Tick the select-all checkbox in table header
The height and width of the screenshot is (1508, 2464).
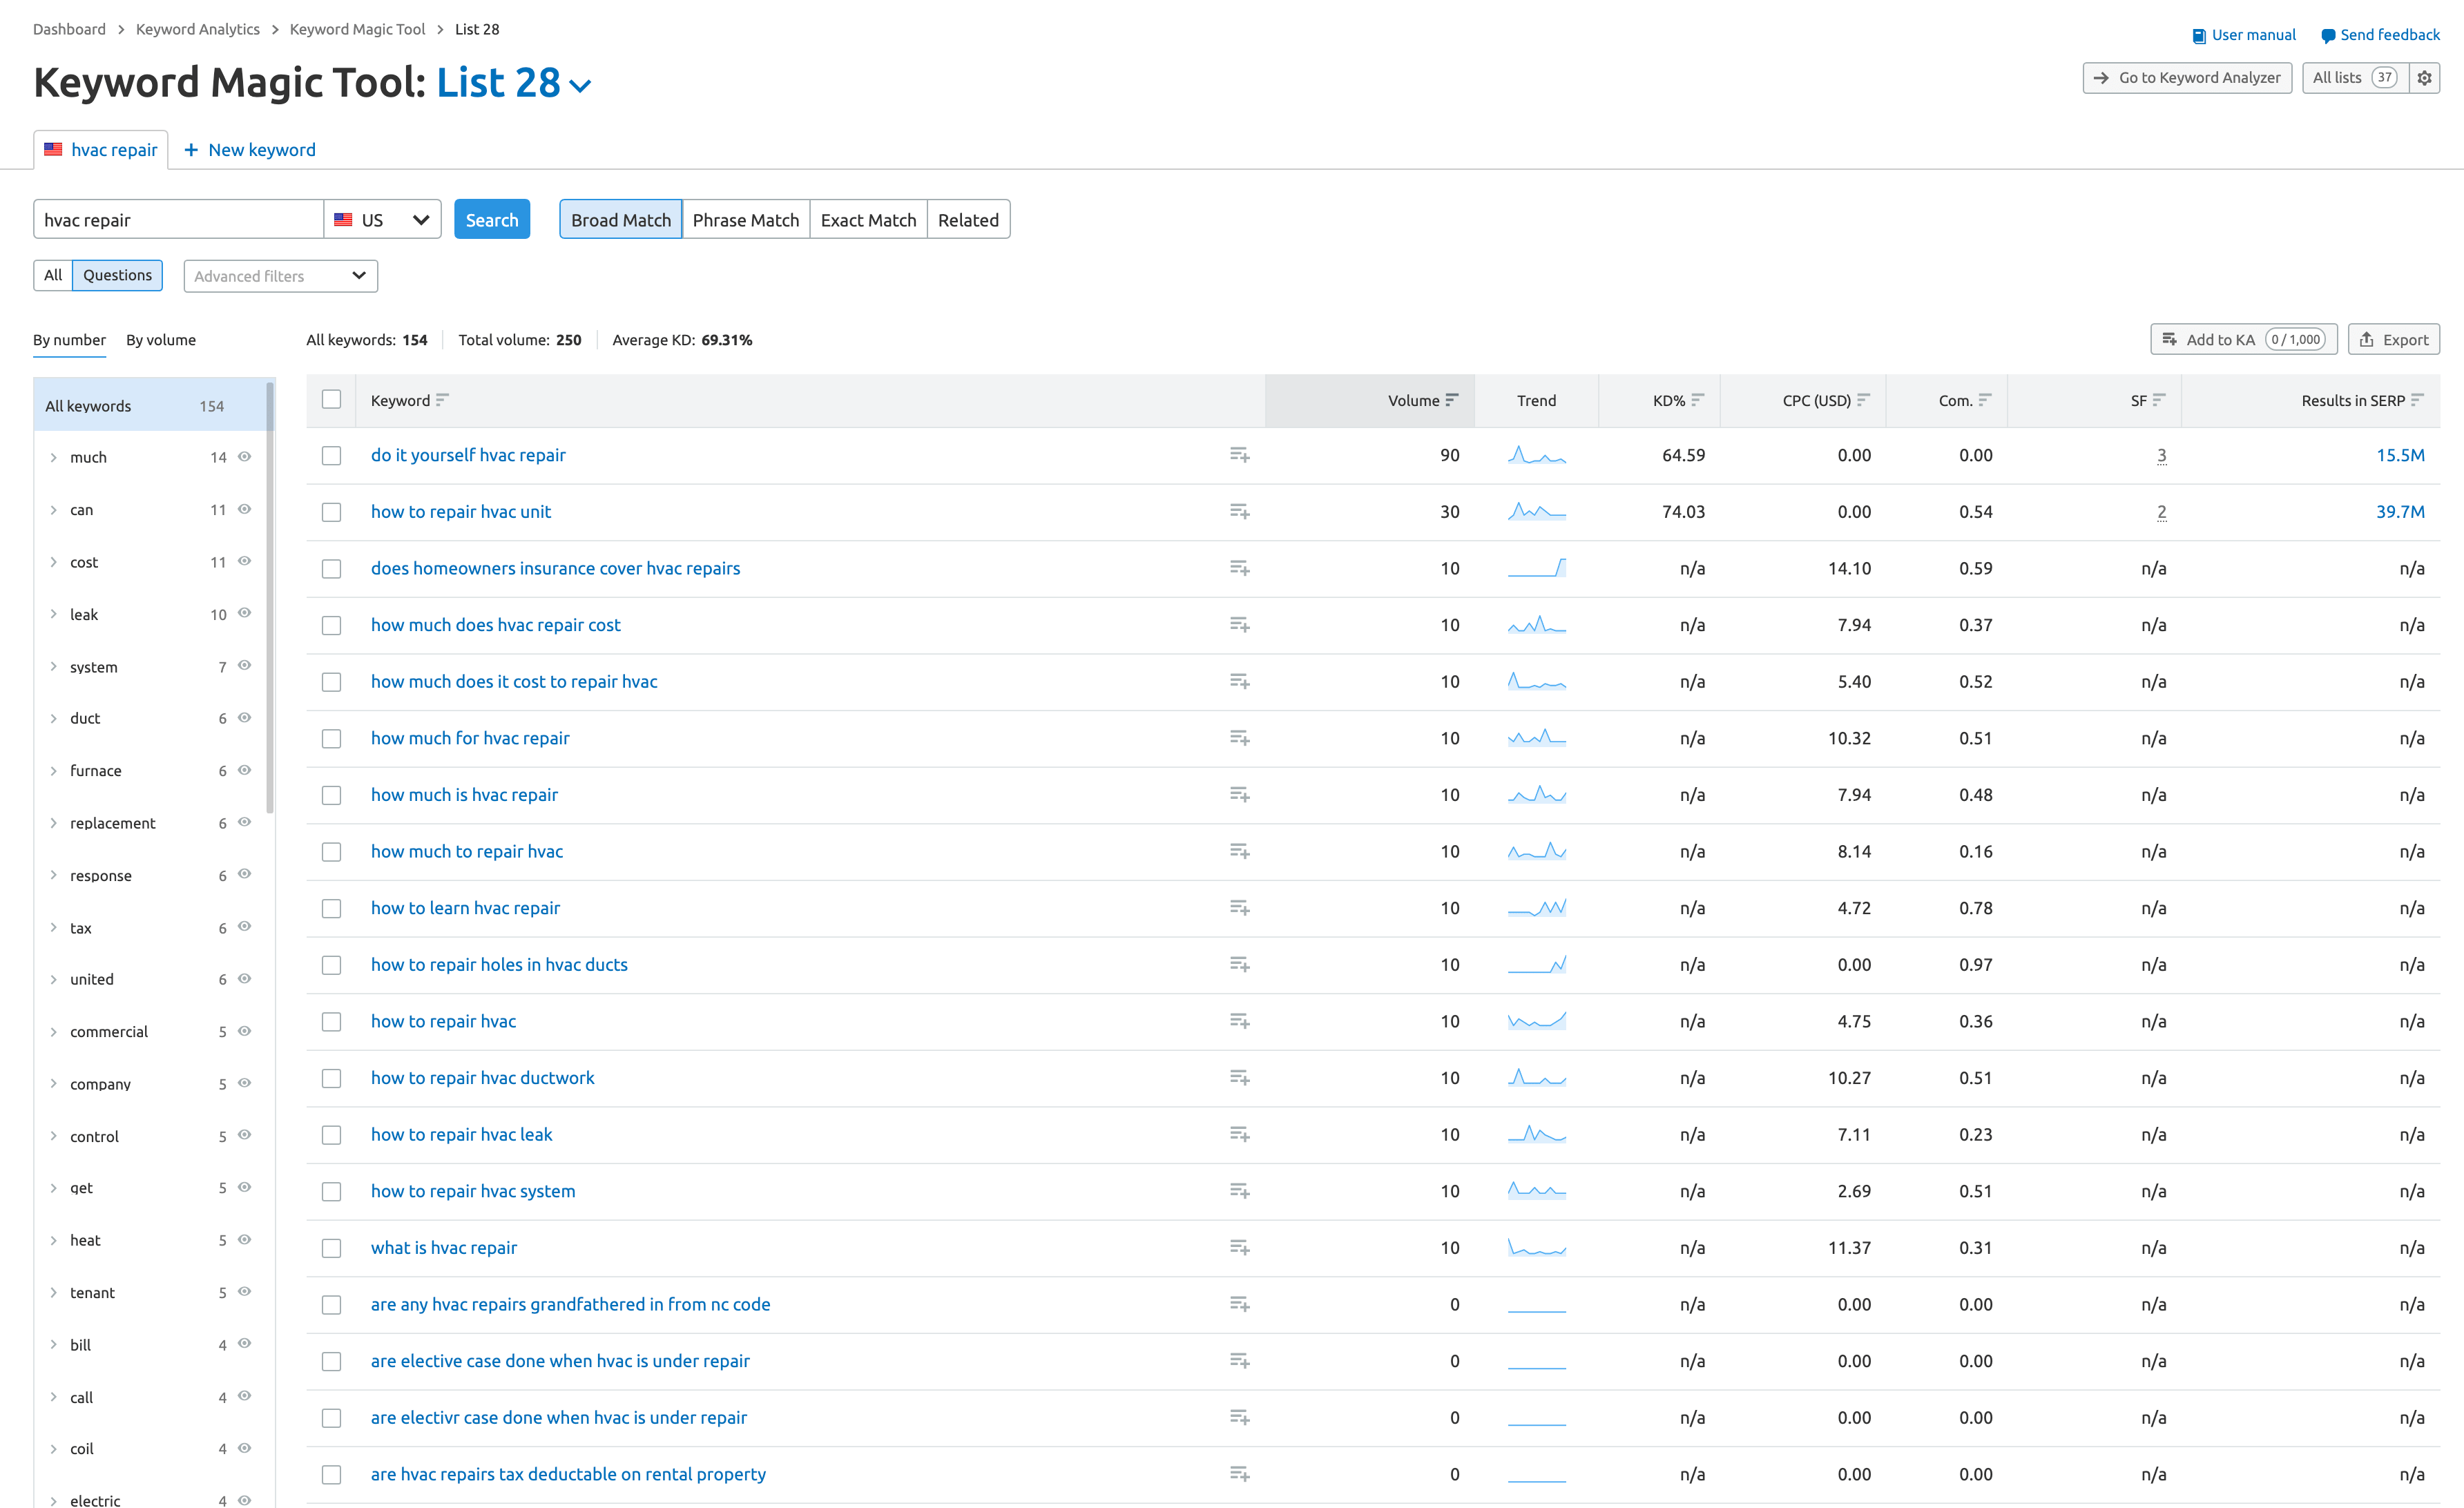[x=331, y=399]
